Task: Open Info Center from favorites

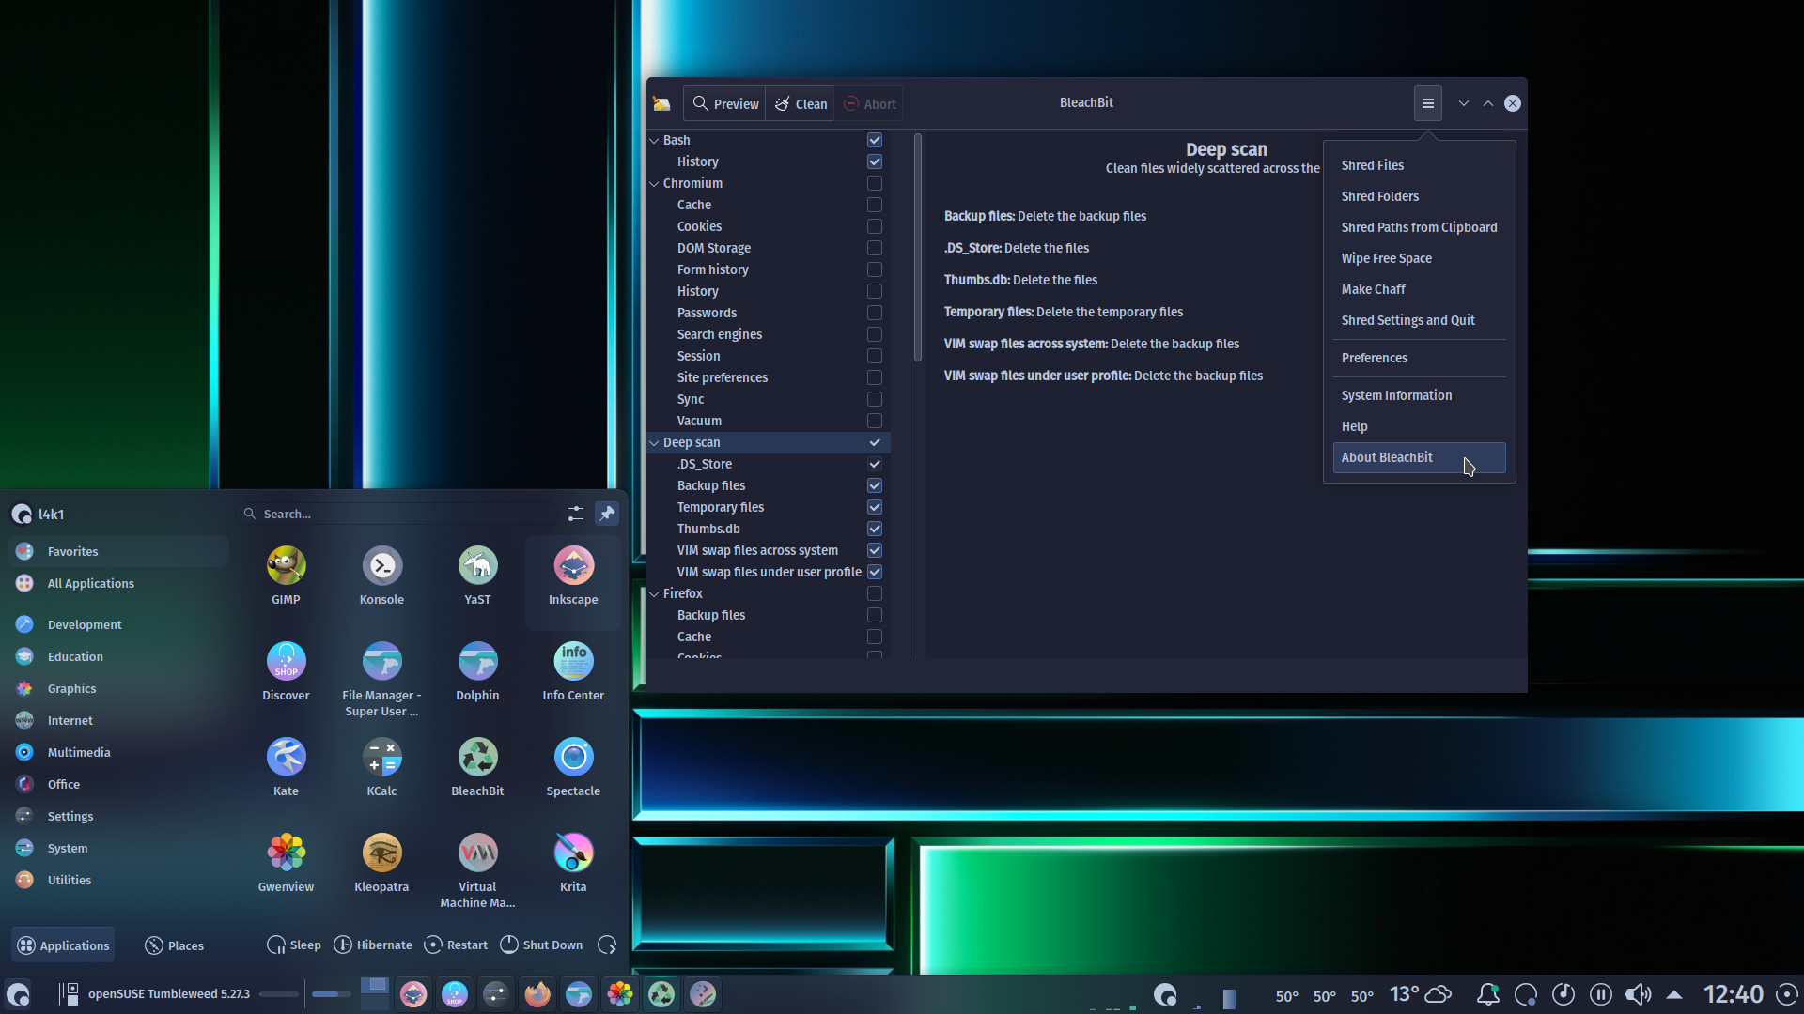Action: click(573, 672)
